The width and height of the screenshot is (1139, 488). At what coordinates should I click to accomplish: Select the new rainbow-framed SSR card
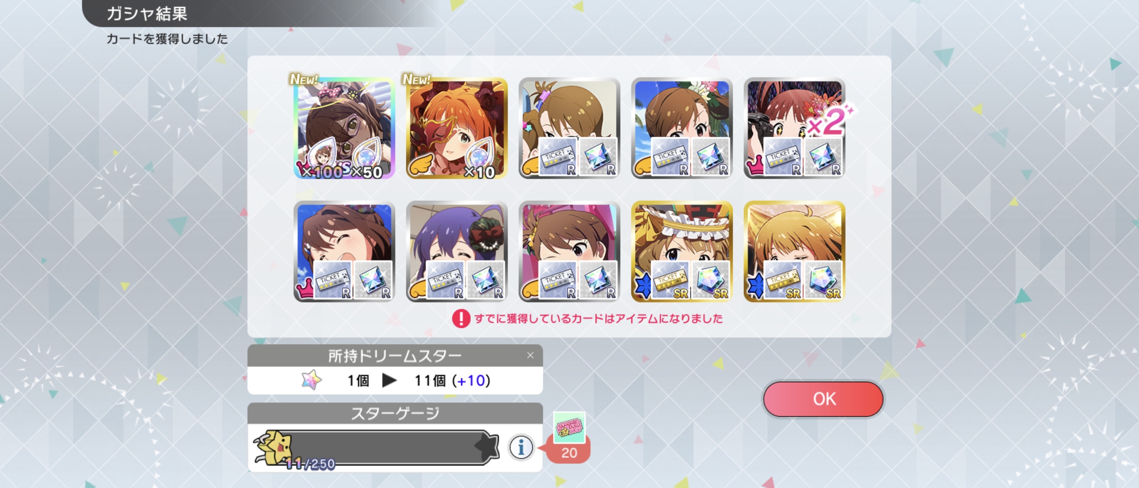pyautogui.click(x=344, y=128)
